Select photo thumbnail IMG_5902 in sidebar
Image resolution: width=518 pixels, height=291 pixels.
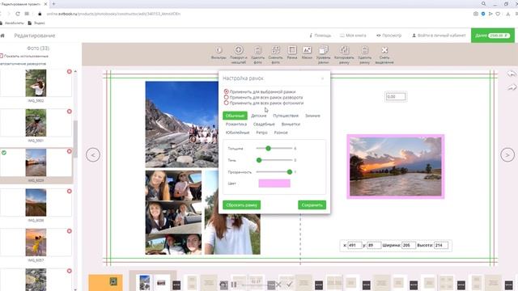coord(36,82)
